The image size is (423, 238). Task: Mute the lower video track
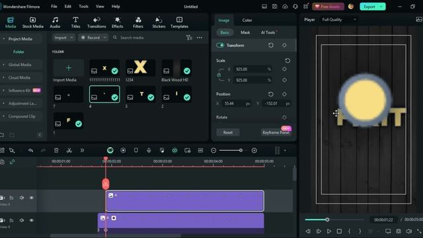pyautogui.click(x=22, y=220)
